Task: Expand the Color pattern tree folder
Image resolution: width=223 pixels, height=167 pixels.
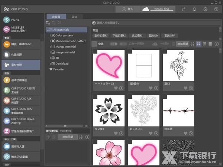Action: click(51, 35)
